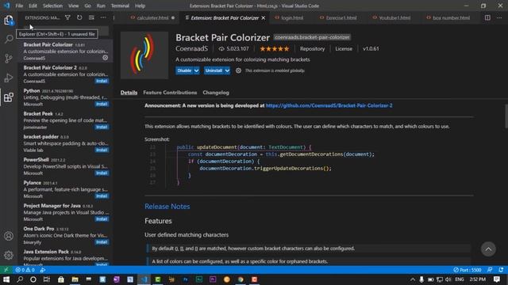Screen dimensions: 508x285
Task: Open Run and Debug view
Action: [x=9, y=78]
